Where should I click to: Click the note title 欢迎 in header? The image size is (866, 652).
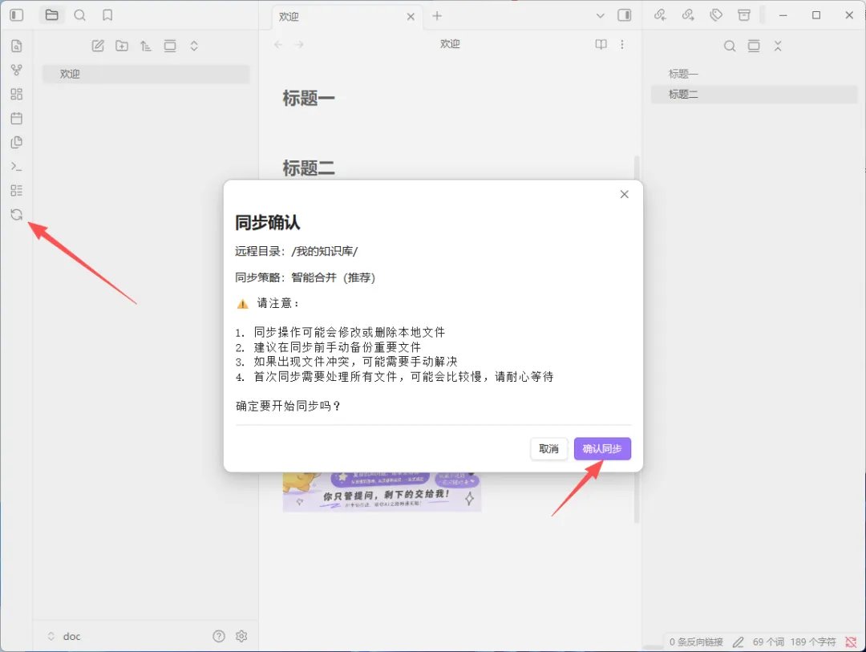[450, 44]
